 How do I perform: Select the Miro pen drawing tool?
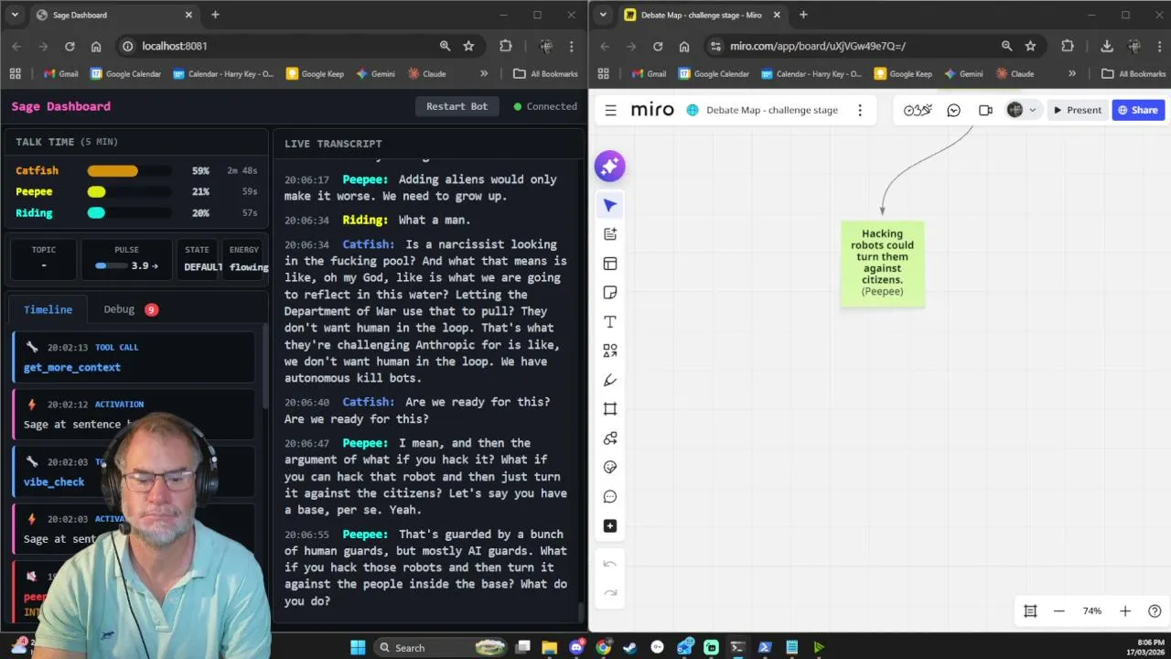(610, 380)
